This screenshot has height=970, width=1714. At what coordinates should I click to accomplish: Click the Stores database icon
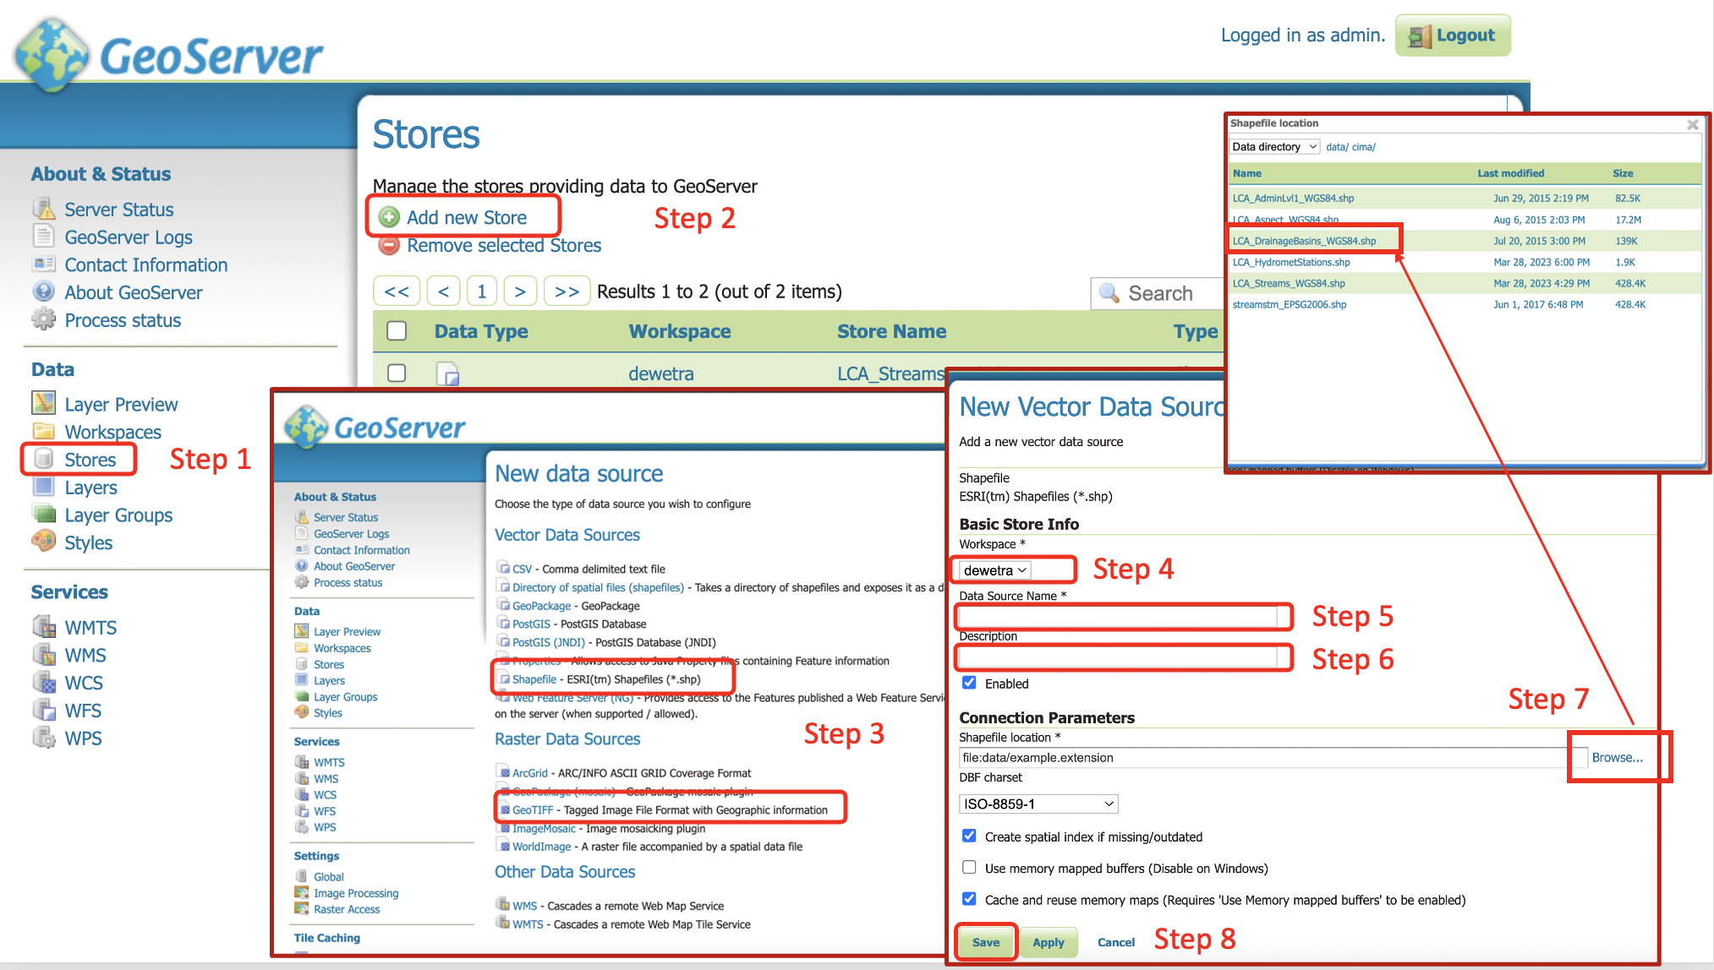(43, 459)
